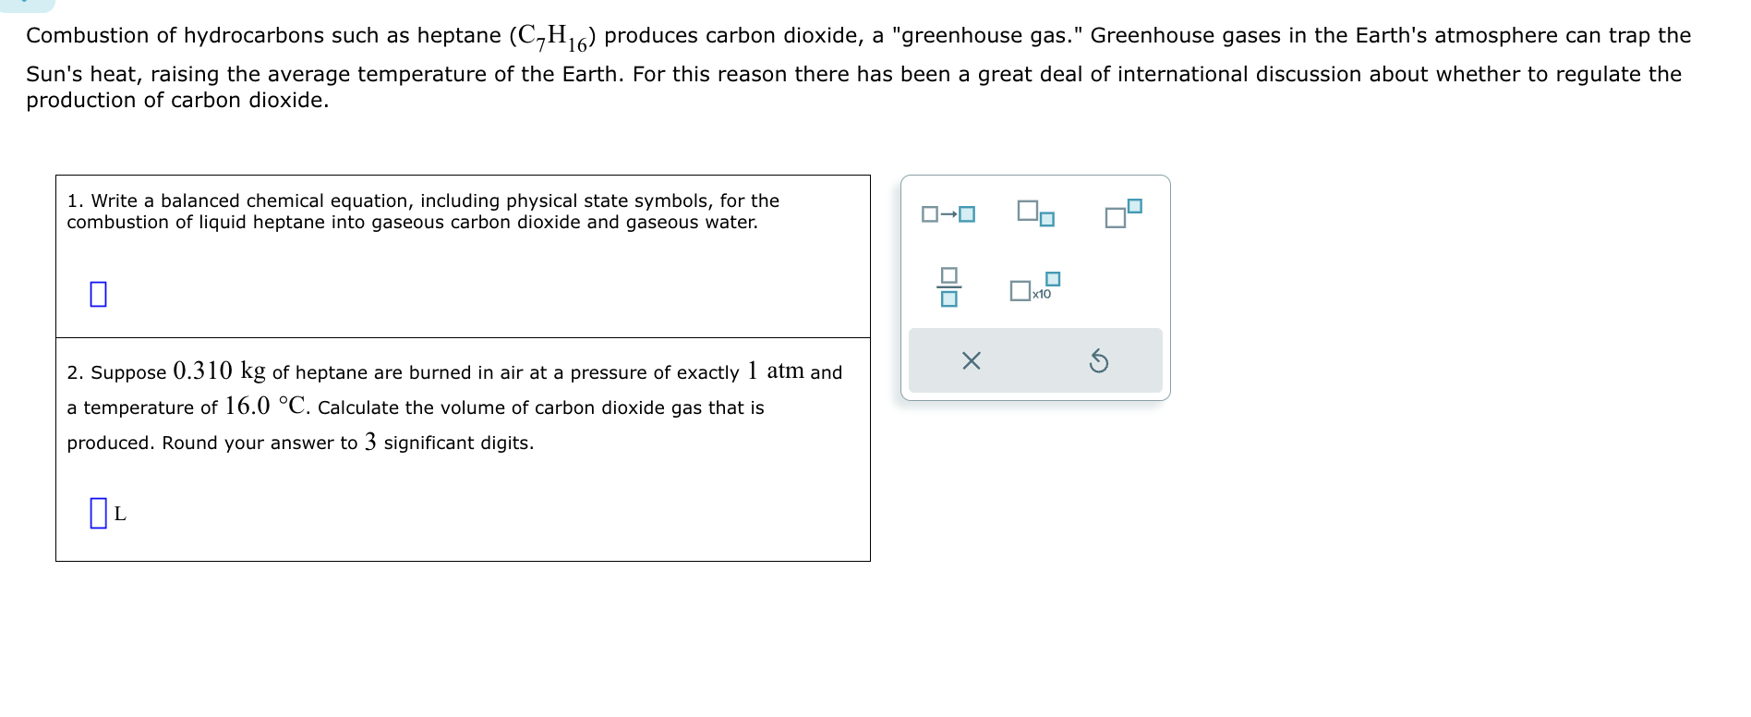Click the rounded tool palette panel
The image size is (1751, 717).
pos(1034,286)
